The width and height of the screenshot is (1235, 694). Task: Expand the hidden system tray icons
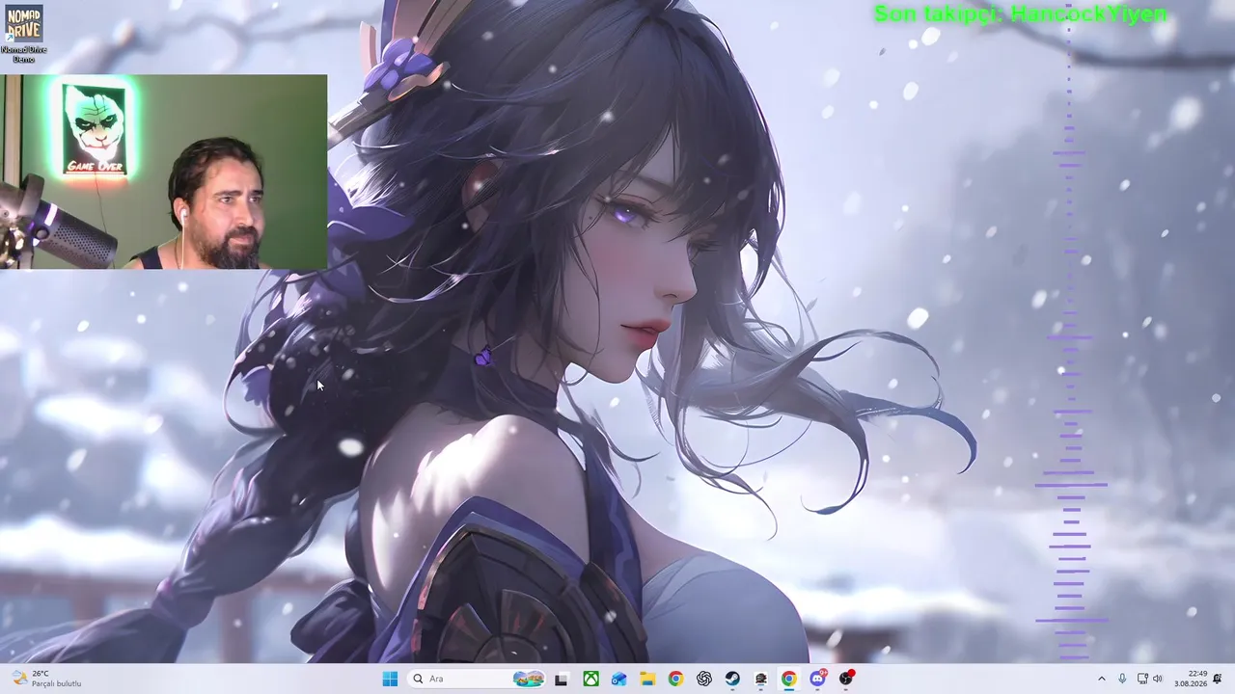tap(1102, 679)
